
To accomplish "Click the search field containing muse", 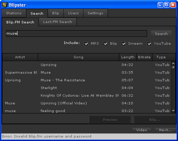I will point(76,33).
